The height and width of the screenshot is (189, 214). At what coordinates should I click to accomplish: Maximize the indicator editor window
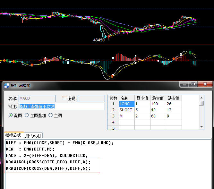point(193,84)
